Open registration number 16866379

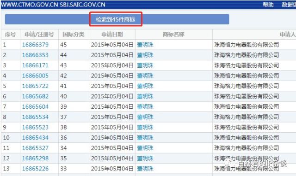click(x=35, y=45)
